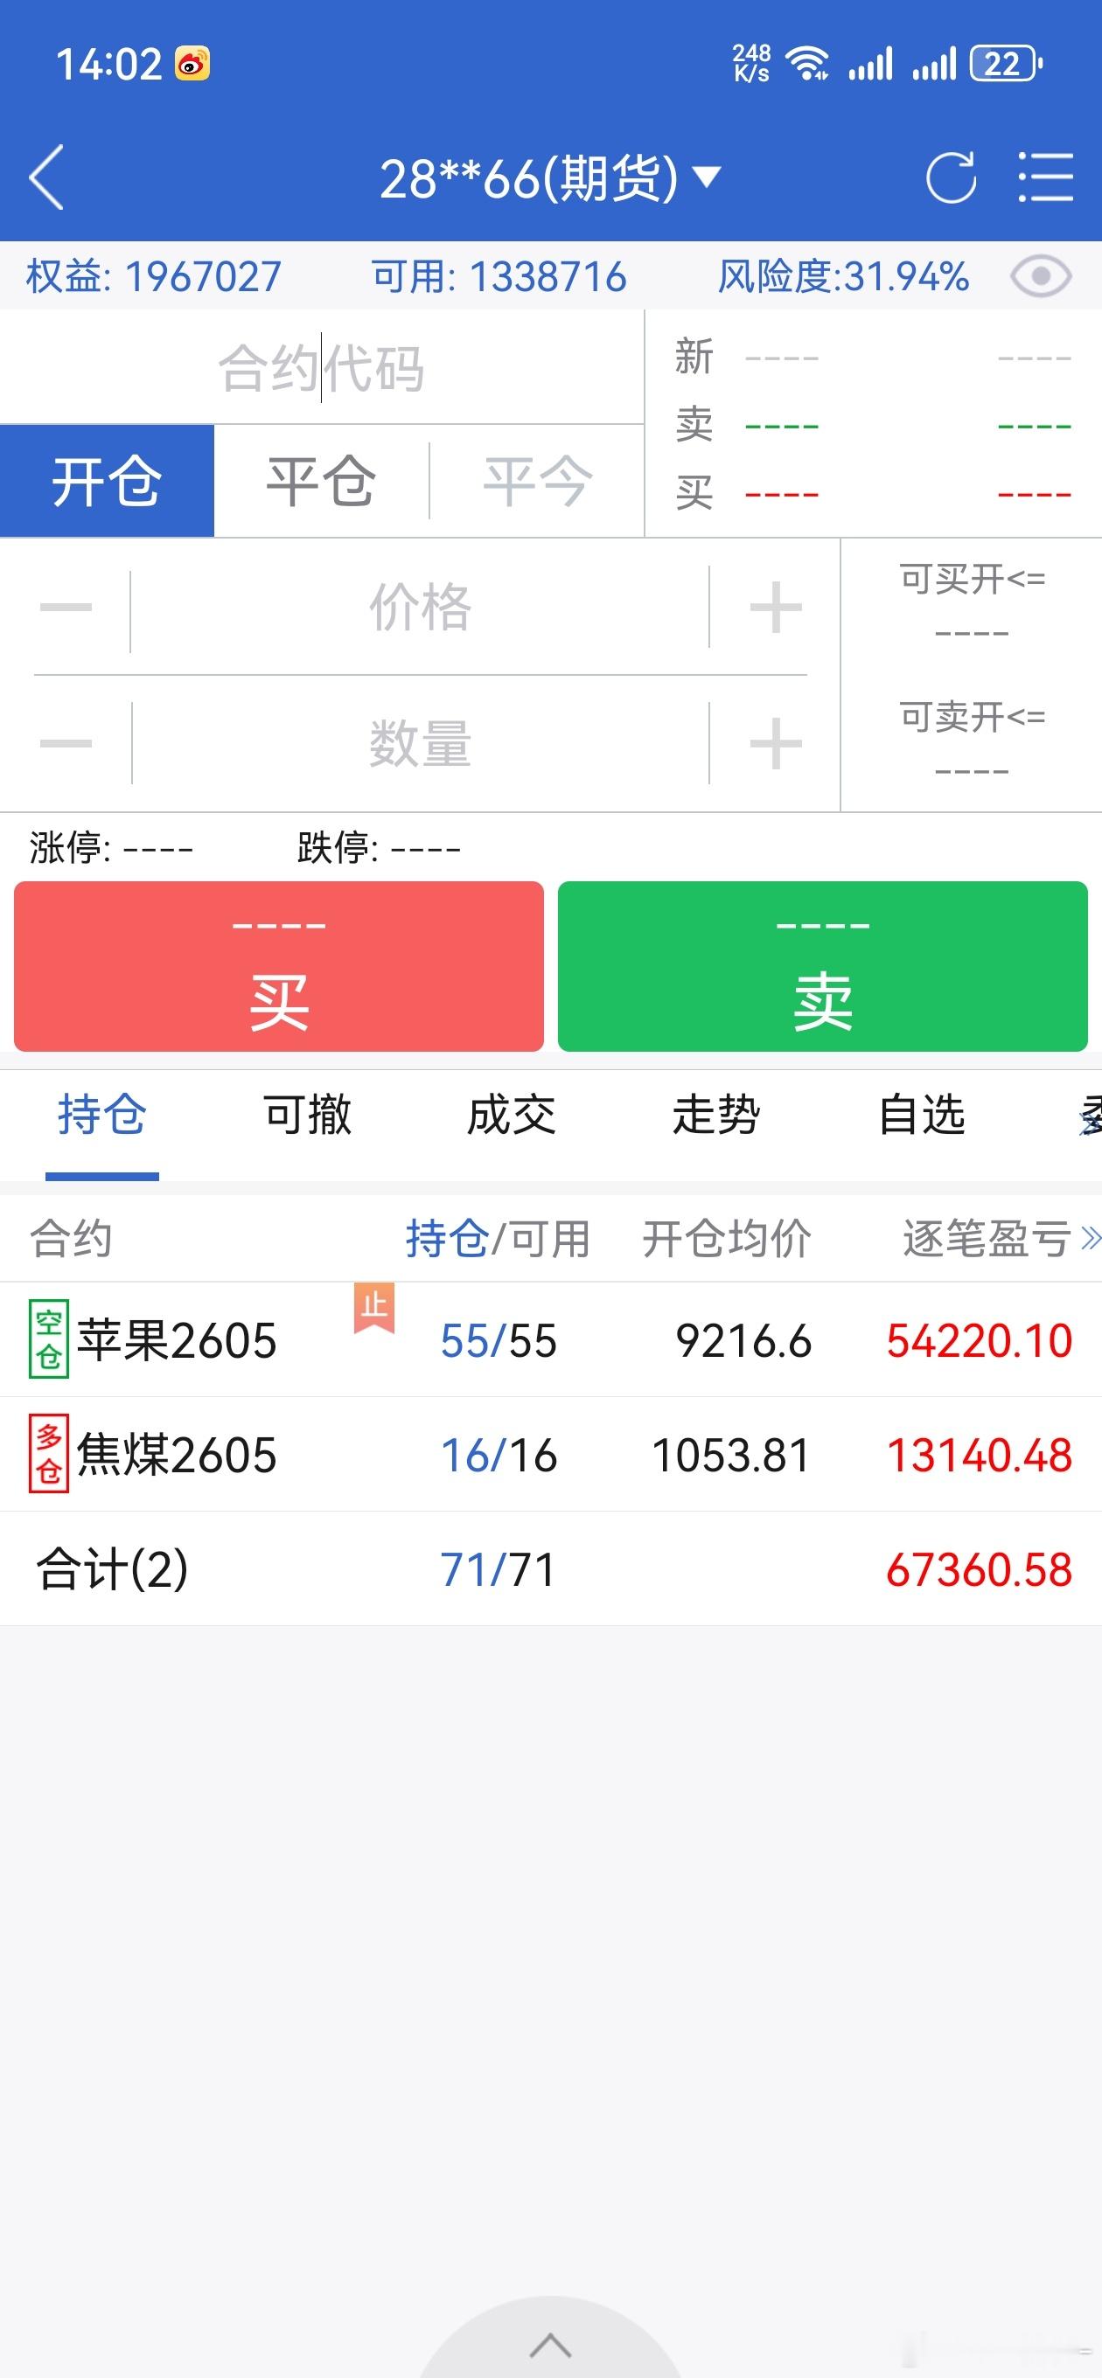Image resolution: width=1102 pixels, height=2378 pixels.
Task: Tap the Wi-Fi icon in status bar
Action: [x=806, y=64]
